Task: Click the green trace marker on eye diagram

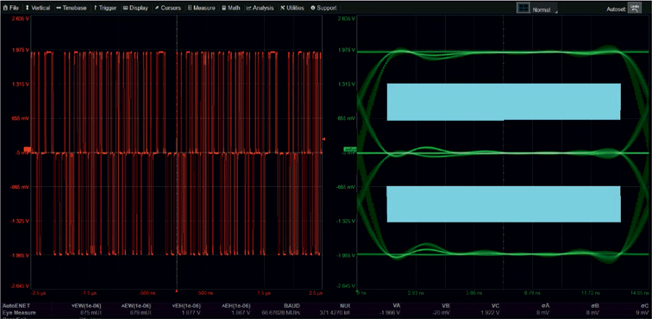Action: [349, 149]
